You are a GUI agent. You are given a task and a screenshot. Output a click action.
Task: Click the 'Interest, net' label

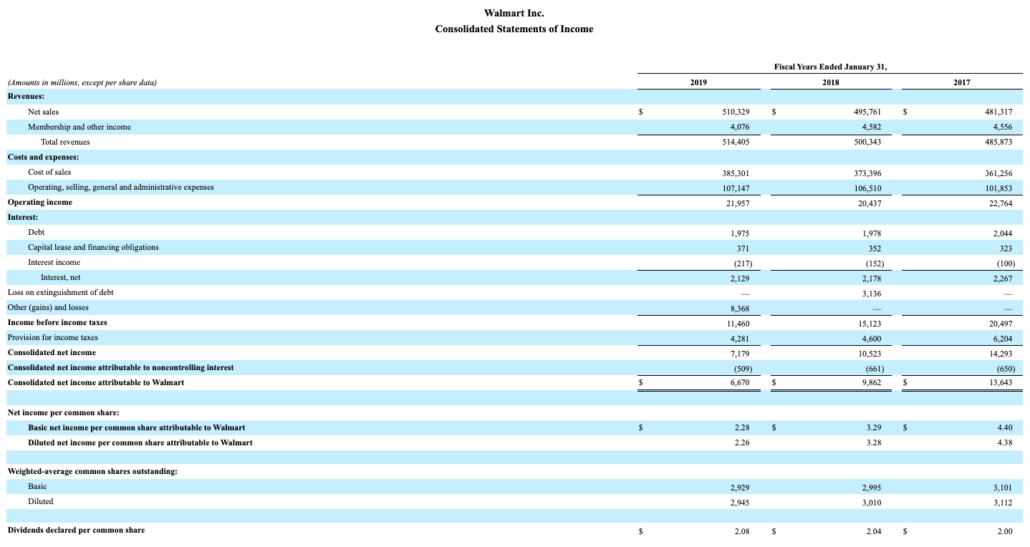(x=60, y=277)
